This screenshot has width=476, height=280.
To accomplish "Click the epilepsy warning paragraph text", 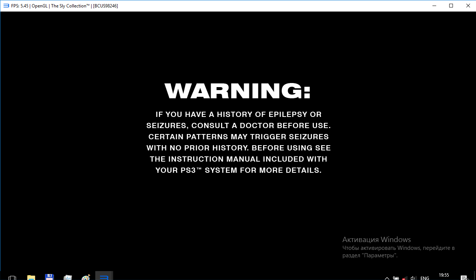I will pyautogui.click(x=238, y=142).
